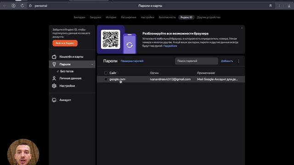
Task: Open Кошелёк и карты in sidebar
Action: pyautogui.click(x=72, y=57)
